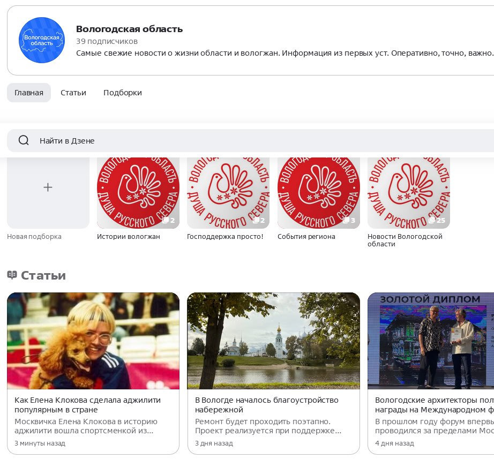494x459 pixels.
Task: Open article 'Как Елена Клокова сделала аджилити'
Action: (87, 405)
